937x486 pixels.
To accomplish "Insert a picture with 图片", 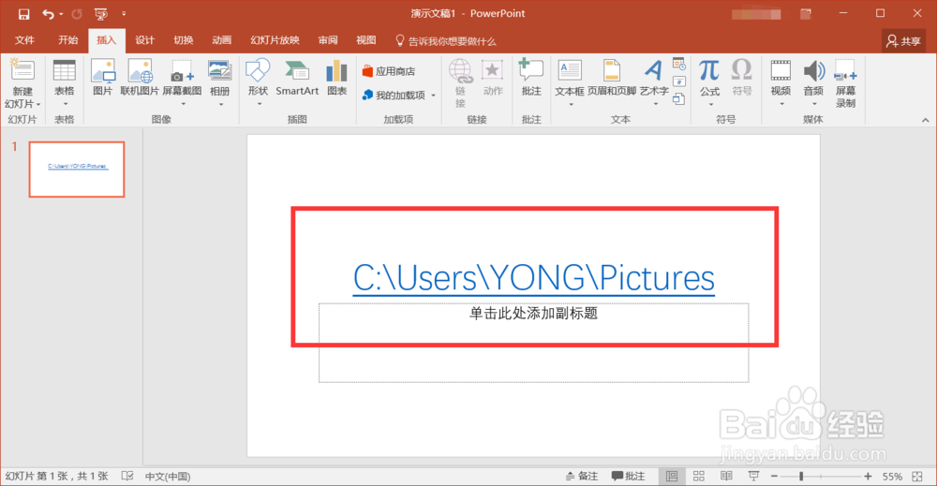I will coord(103,79).
